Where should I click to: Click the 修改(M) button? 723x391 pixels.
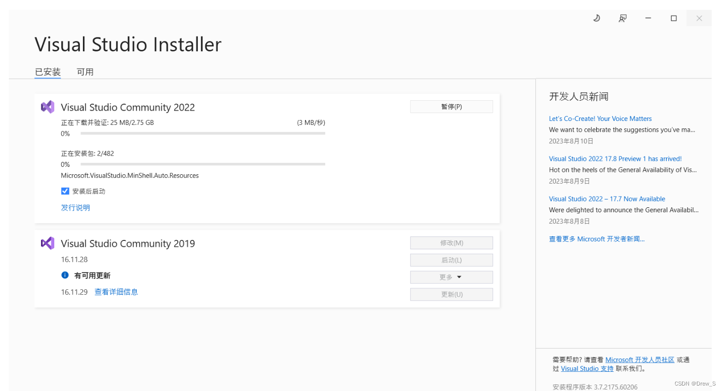pos(451,243)
